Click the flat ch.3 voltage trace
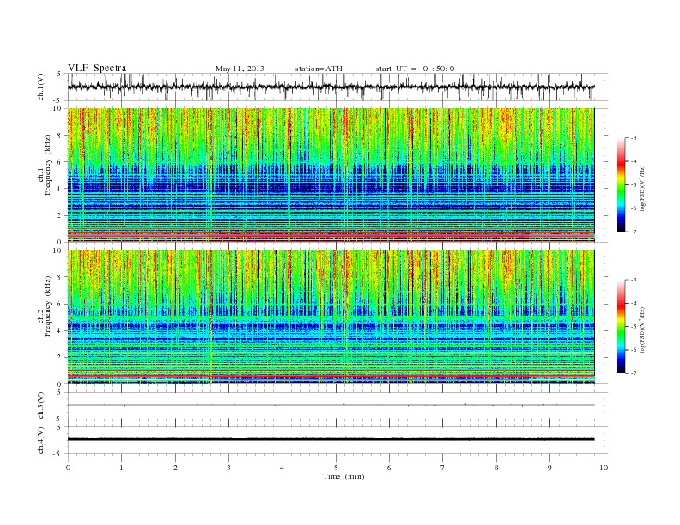 point(331,405)
